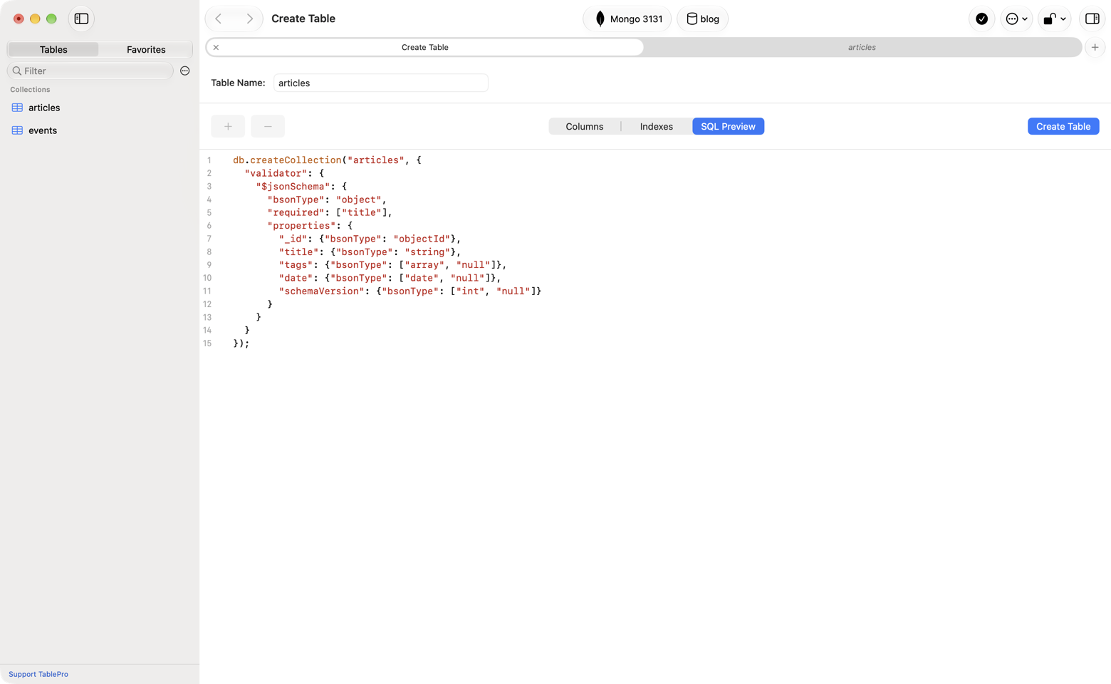Click the Create Table button
The height and width of the screenshot is (684, 1111).
(1063, 126)
